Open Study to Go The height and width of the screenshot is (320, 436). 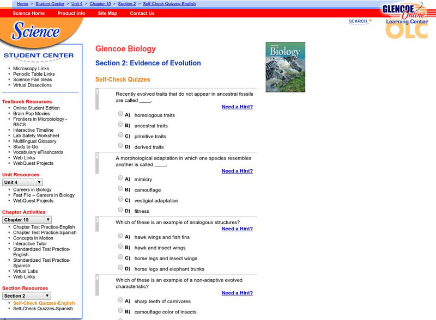point(26,147)
